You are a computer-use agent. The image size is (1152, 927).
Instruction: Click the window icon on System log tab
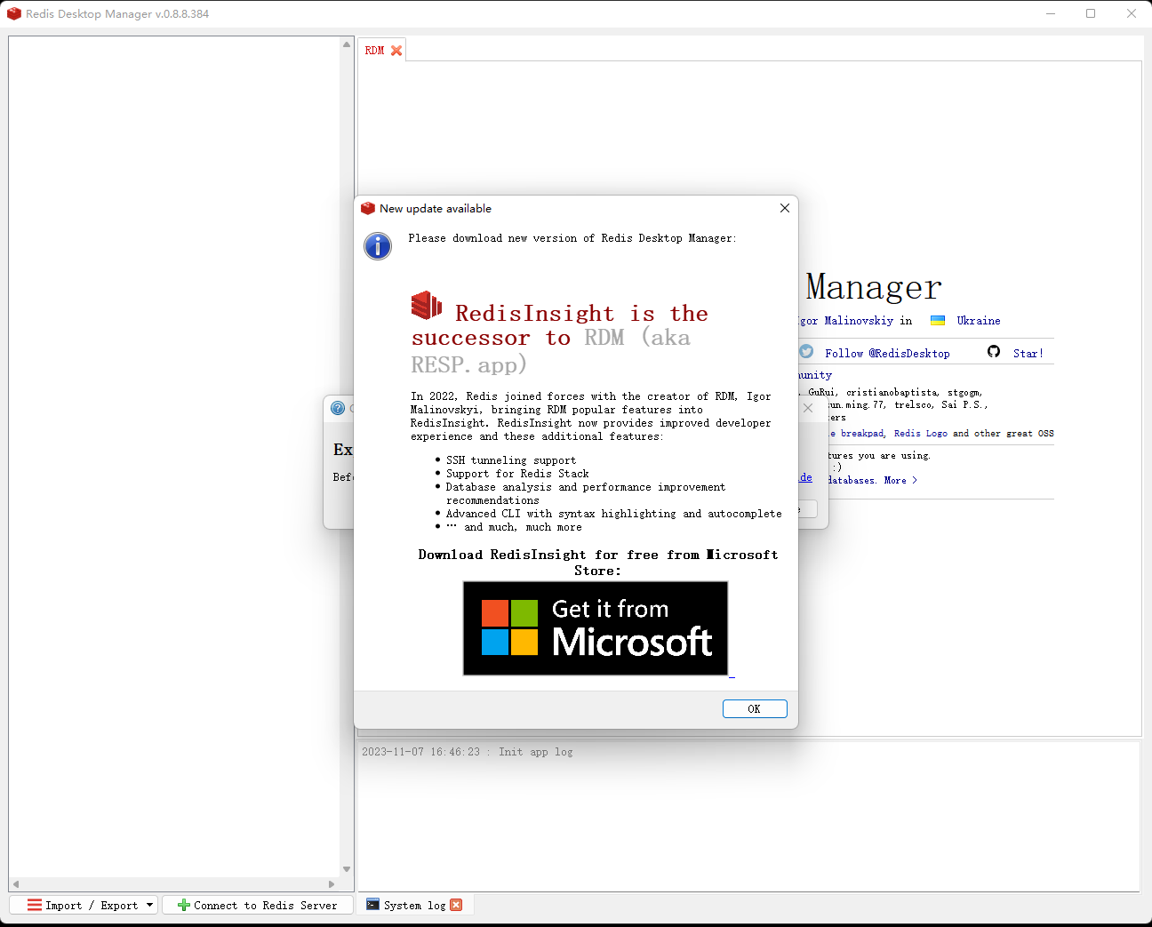coord(372,905)
